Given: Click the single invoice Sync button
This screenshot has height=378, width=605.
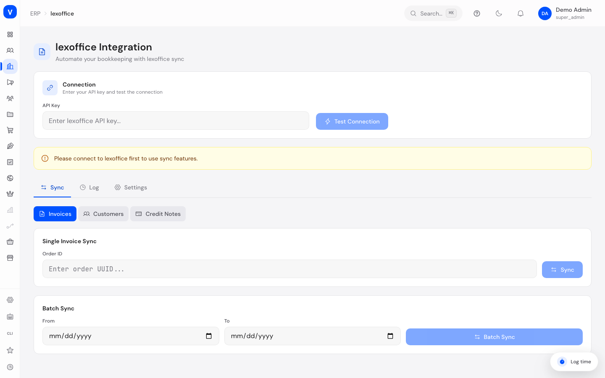Looking at the screenshot, I should tap(562, 270).
